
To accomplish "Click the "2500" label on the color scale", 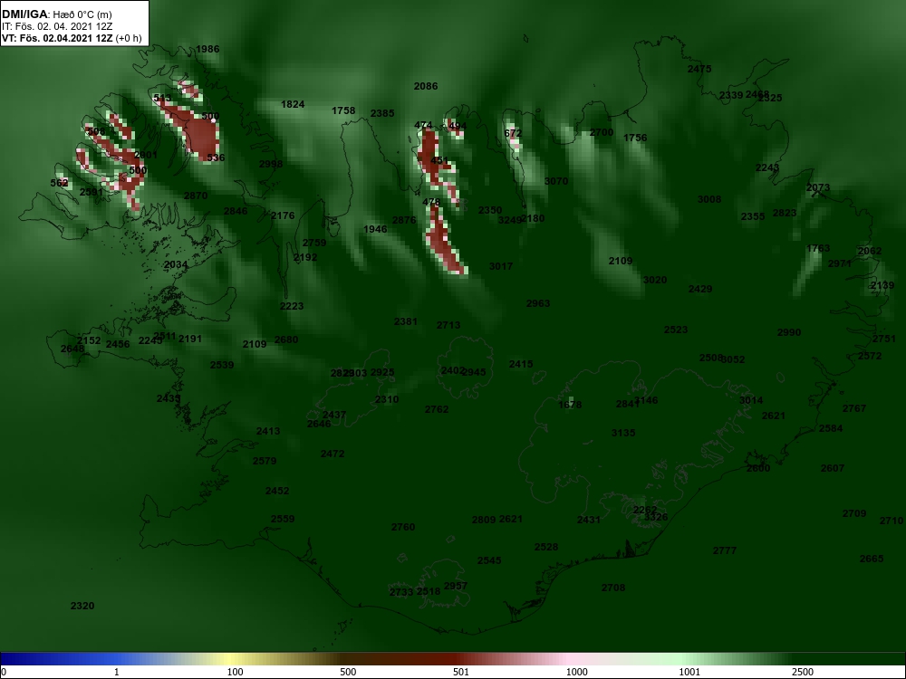I will point(803,672).
